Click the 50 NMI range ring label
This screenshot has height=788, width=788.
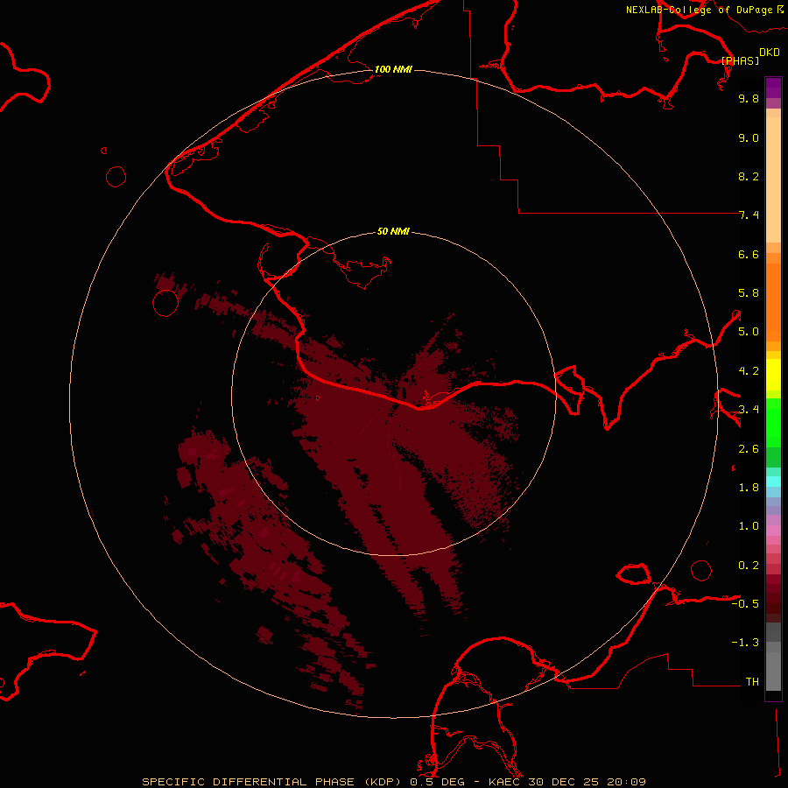[393, 231]
